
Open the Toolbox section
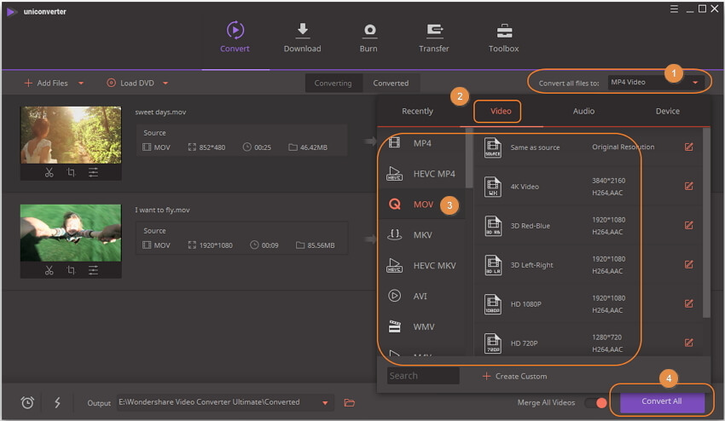503,37
